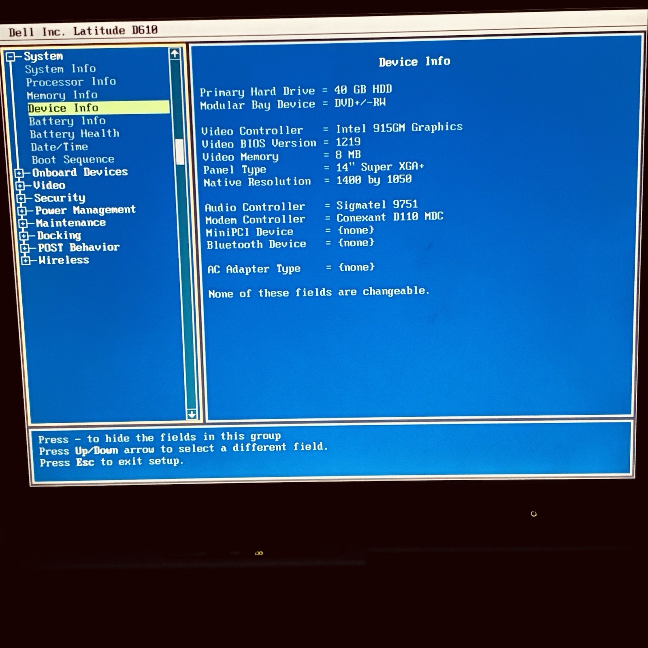Select POST Behavior label

click(x=79, y=247)
